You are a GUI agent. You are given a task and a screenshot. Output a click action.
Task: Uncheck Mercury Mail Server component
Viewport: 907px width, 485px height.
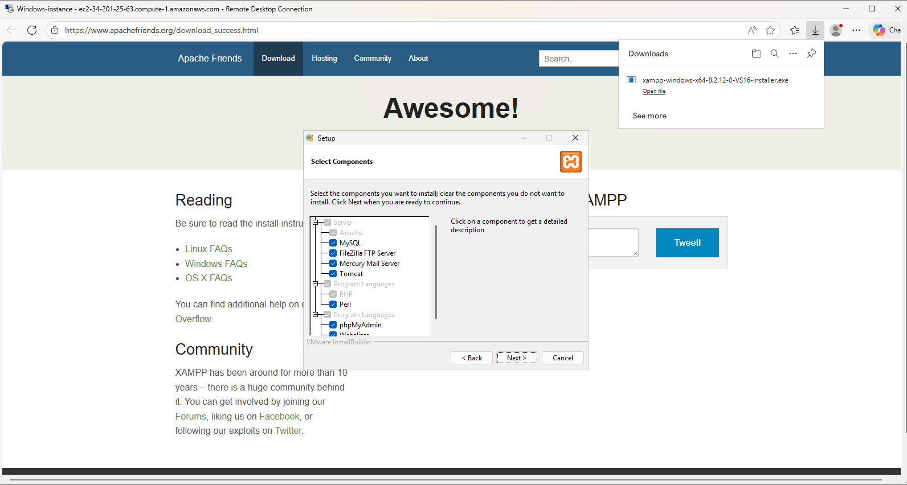click(x=333, y=264)
